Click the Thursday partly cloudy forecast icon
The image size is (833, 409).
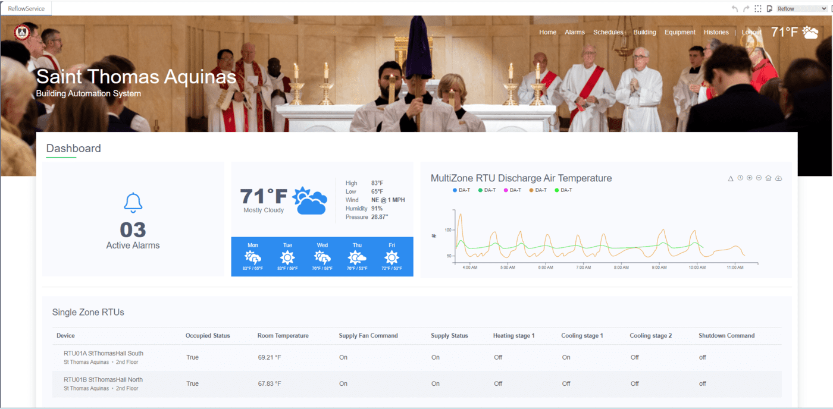coord(357,257)
